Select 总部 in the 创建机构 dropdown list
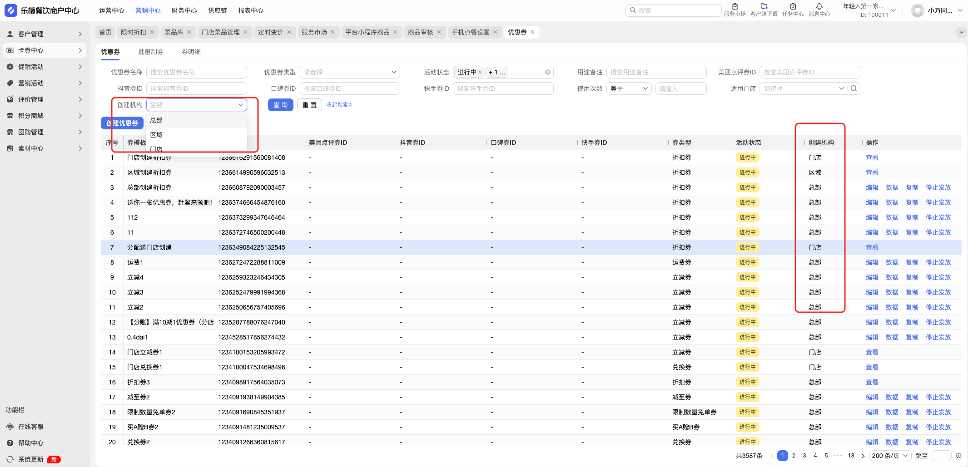The height and width of the screenshot is (467, 968). coord(156,120)
